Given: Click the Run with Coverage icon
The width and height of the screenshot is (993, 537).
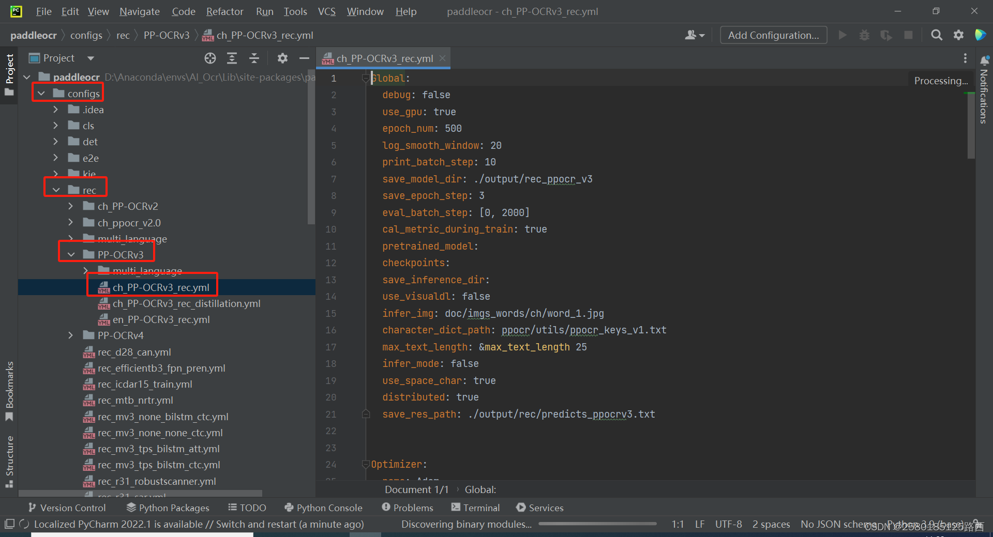Looking at the screenshot, I should [x=886, y=35].
